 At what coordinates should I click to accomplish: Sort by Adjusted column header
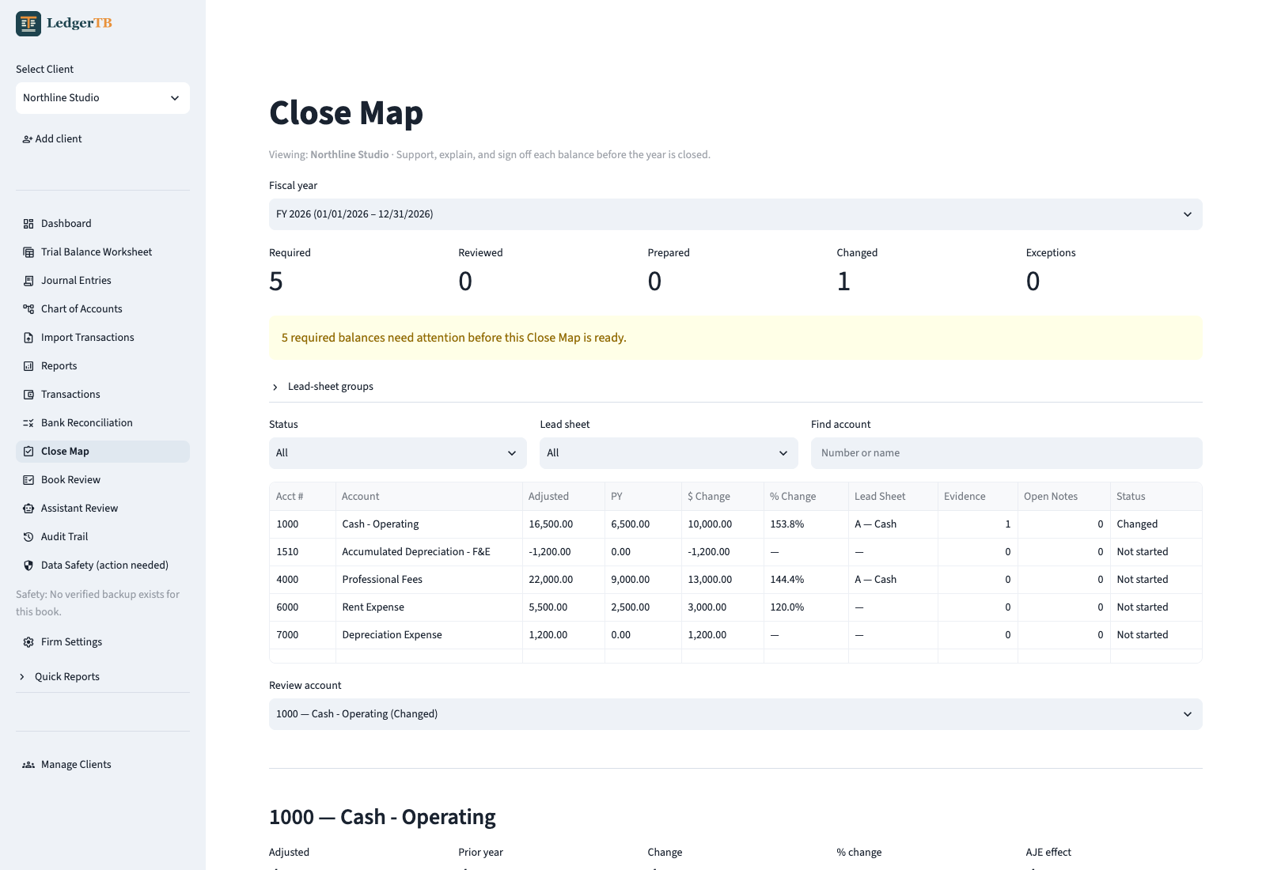click(x=563, y=497)
